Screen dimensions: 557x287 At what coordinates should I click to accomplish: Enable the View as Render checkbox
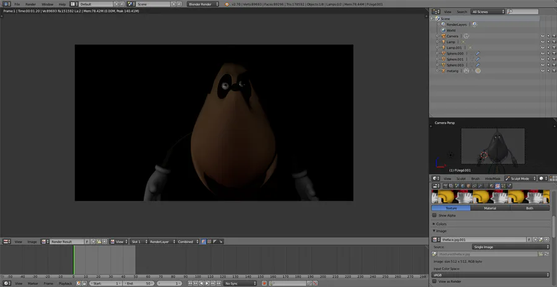(x=434, y=281)
